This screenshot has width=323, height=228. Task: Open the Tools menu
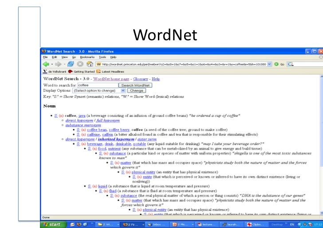click(102, 57)
